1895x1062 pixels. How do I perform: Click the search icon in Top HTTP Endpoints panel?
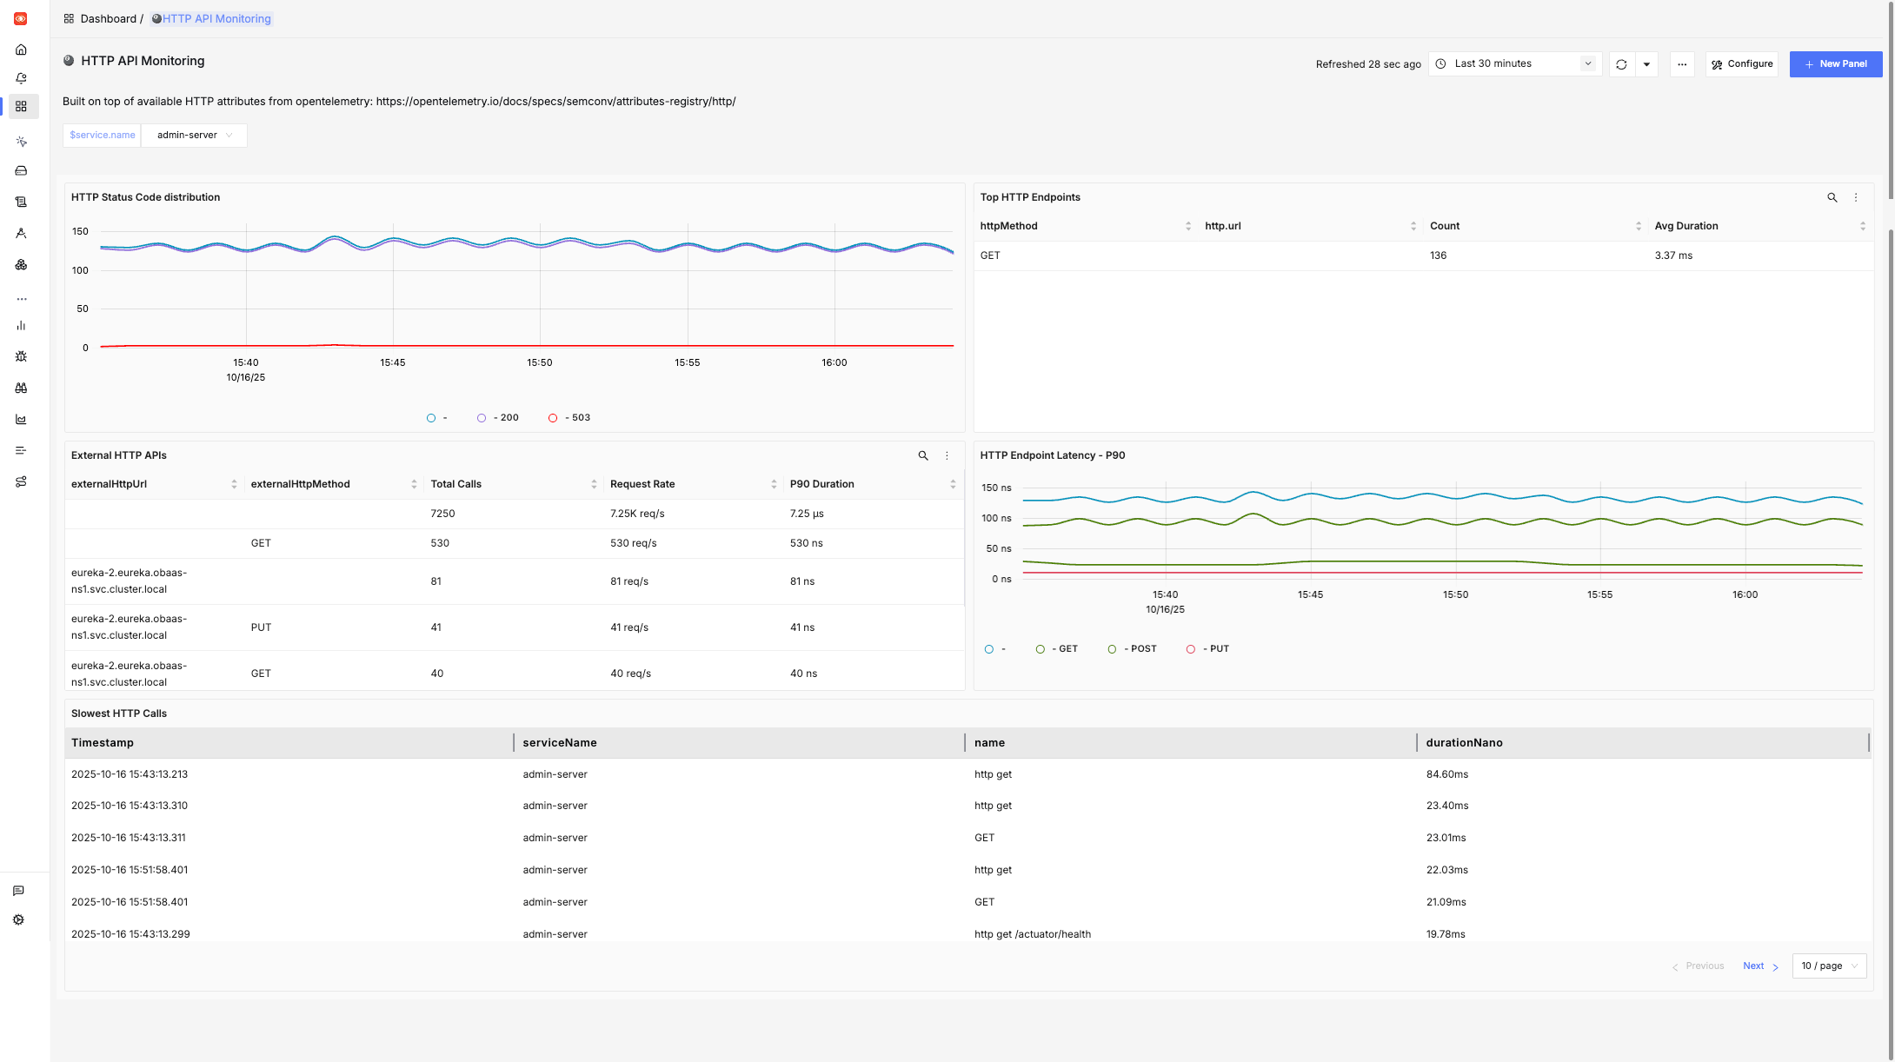point(1832,197)
